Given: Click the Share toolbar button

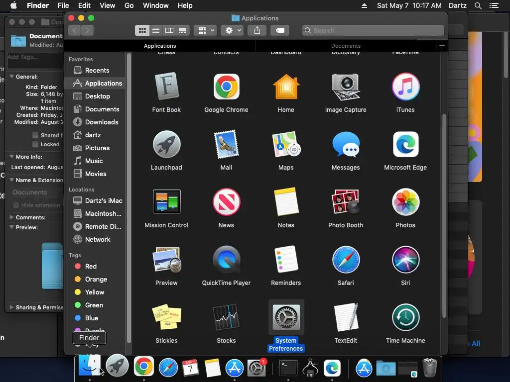Looking at the screenshot, I should 257,30.
